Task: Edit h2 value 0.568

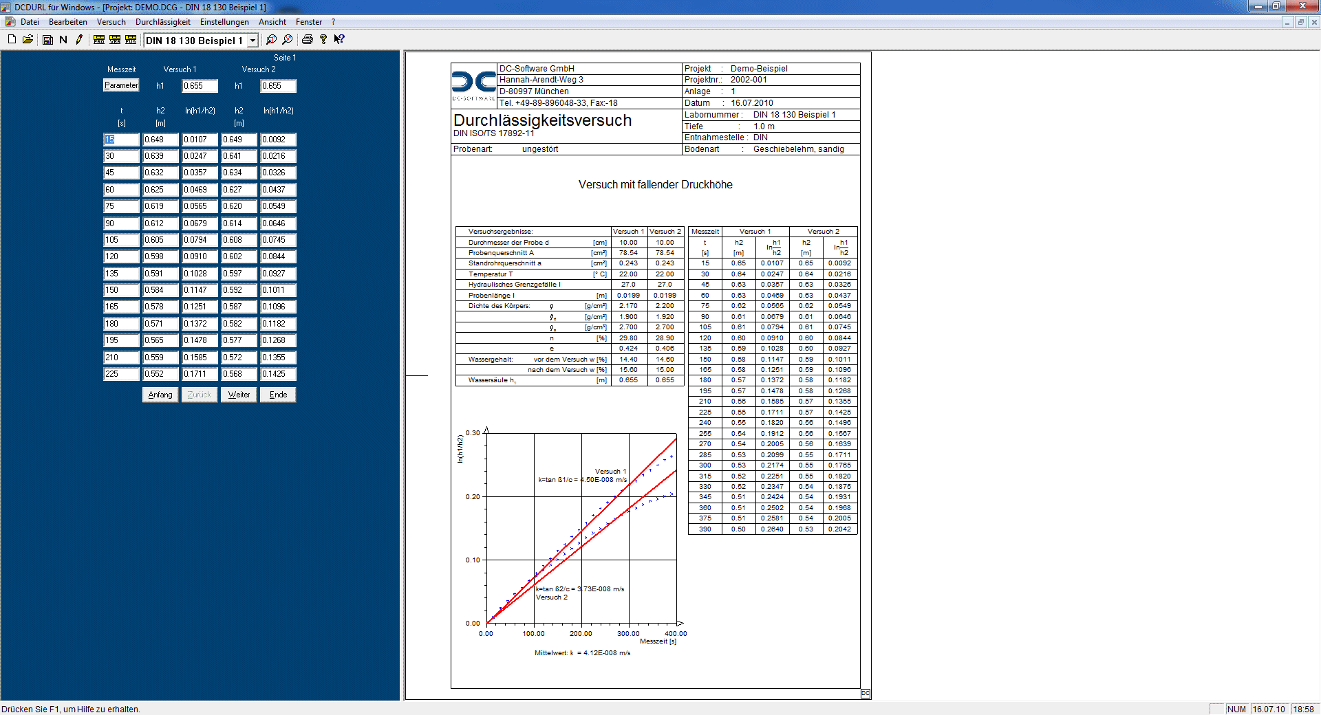Action: [x=239, y=374]
